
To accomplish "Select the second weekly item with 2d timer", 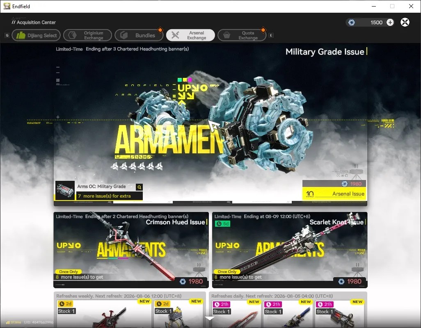I will [x=178, y=313].
